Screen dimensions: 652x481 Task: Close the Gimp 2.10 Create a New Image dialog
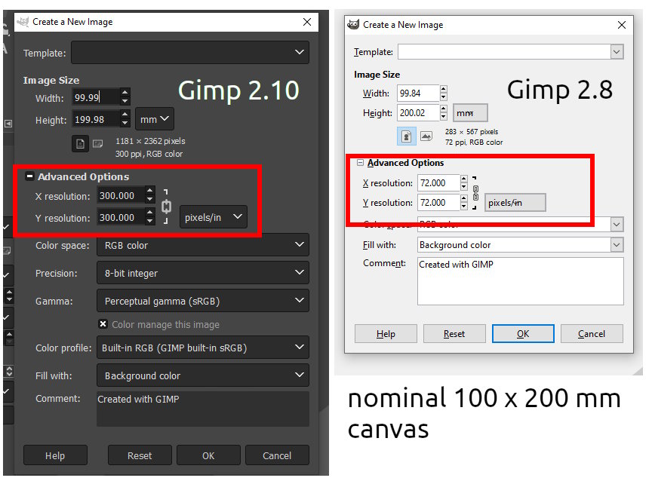(x=307, y=22)
